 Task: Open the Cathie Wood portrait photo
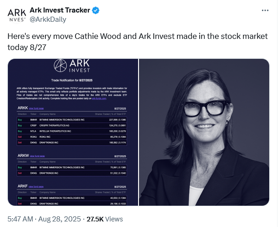(x=204, y=132)
